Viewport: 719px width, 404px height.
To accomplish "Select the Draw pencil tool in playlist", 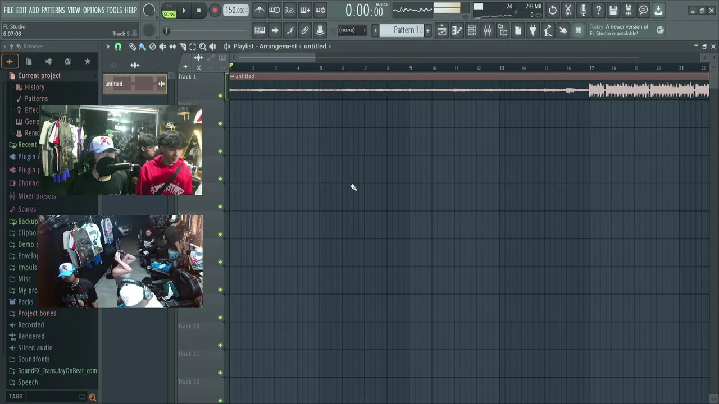I will [x=133, y=47].
